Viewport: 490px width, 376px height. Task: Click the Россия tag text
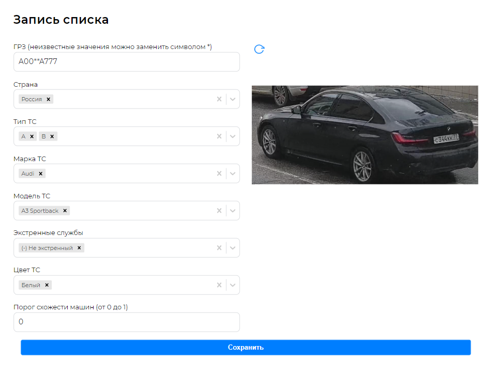coord(32,99)
